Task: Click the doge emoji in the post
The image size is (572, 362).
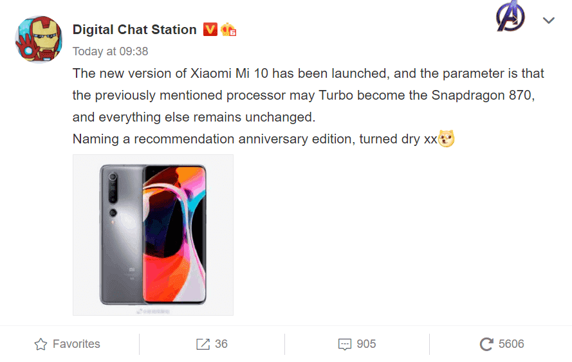Action: pyautogui.click(x=447, y=138)
